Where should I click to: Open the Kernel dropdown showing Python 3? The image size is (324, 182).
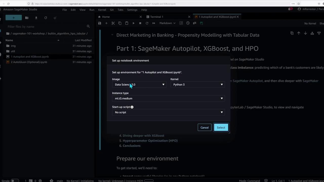(x=198, y=85)
